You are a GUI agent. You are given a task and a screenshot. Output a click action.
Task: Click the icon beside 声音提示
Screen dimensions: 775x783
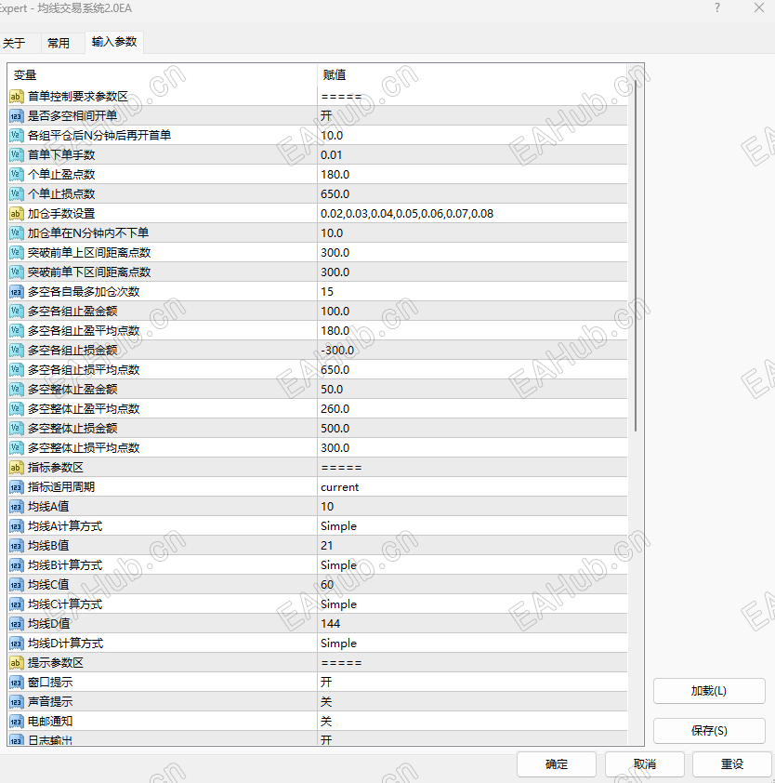tap(17, 702)
